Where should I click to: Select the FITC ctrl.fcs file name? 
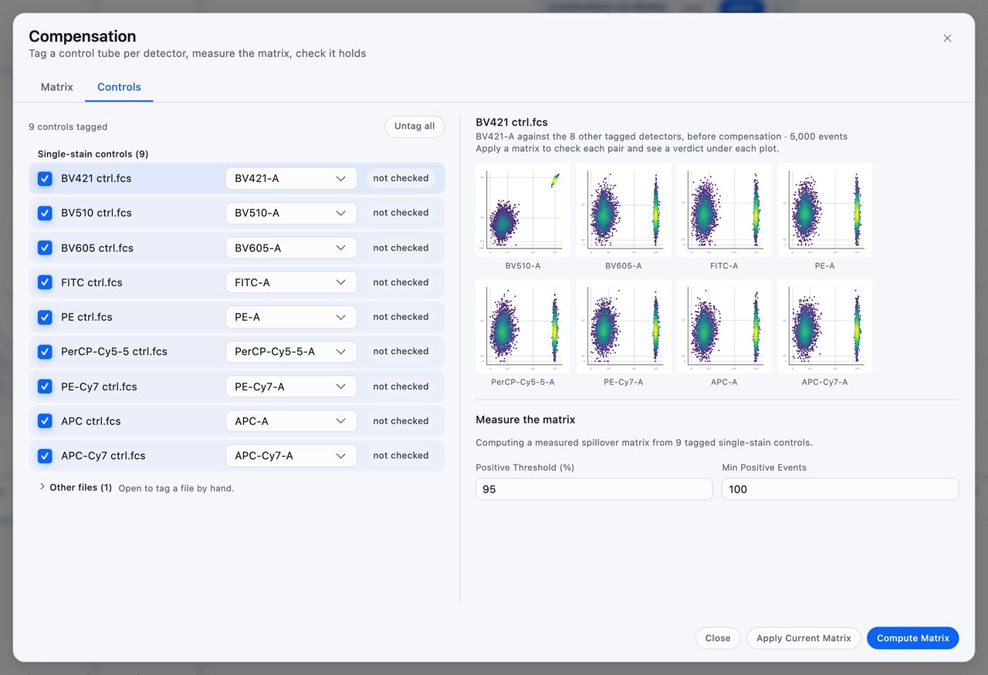coord(92,282)
